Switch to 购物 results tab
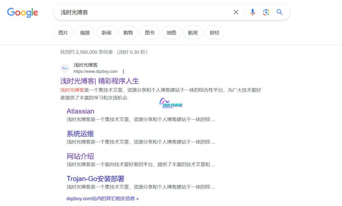 tap(128, 33)
